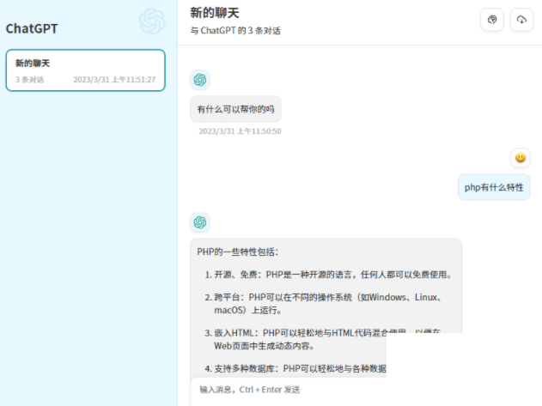Click the ChatGPT avatar above the PHP answer

click(x=200, y=222)
